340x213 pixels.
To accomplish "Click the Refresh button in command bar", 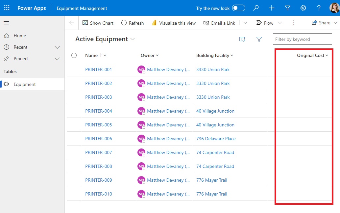I will (x=133, y=23).
